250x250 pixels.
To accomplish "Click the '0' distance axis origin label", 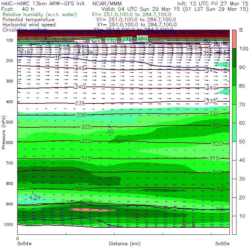I will click(18, 239).
